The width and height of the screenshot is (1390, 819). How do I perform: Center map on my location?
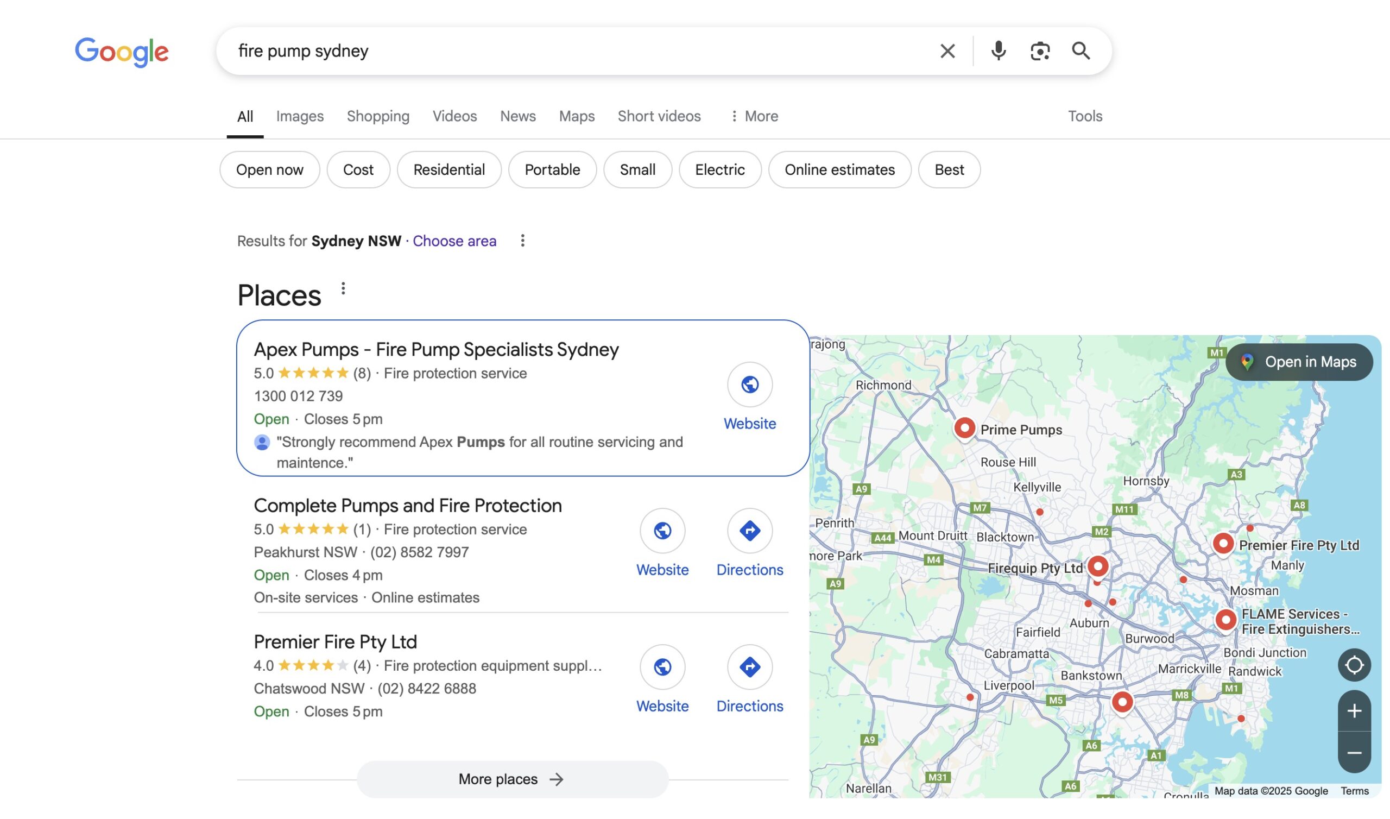[x=1354, y=664]
